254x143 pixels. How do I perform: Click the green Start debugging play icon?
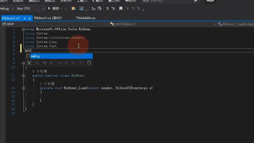pyautogui.click(x=49, y=8)
